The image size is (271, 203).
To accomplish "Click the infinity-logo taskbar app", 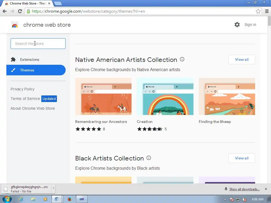I will point(82,199).
